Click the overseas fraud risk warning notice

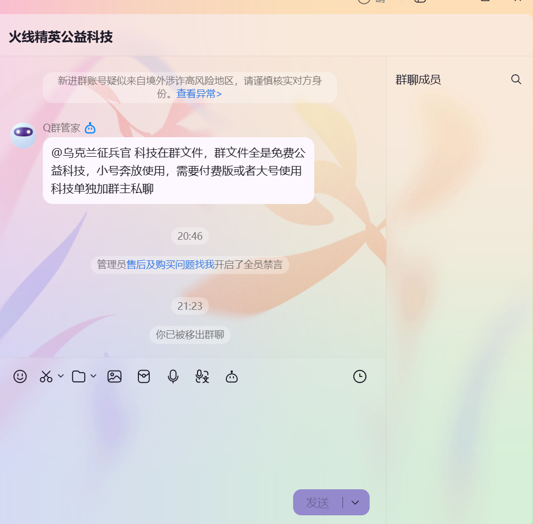pos(189,87)
